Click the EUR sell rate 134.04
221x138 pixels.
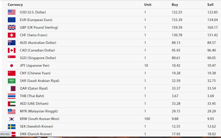213,20
